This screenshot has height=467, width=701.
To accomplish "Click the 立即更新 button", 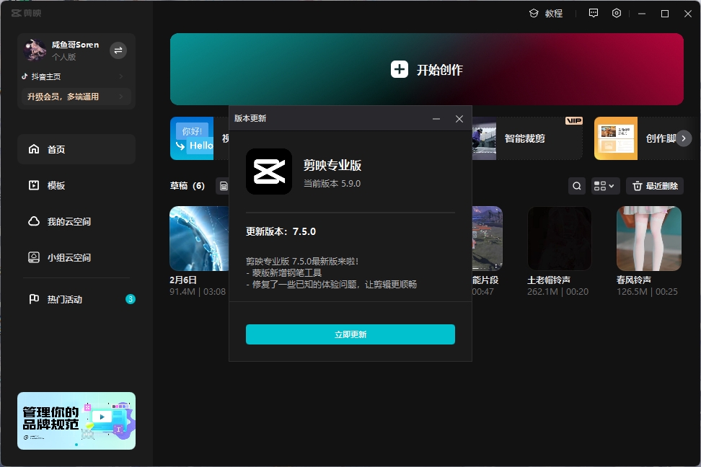I will click(350, 334).
